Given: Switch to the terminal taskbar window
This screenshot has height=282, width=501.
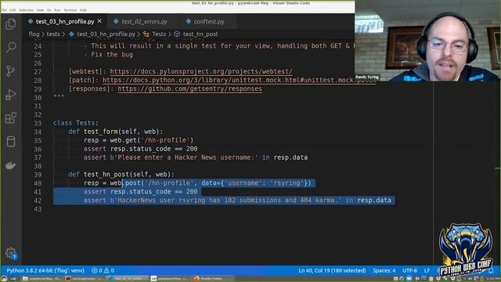Looking at the screenshot, I should point(84,279).
